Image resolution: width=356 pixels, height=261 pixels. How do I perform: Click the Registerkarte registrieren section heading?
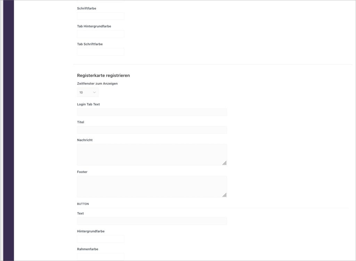coord(103,75)
